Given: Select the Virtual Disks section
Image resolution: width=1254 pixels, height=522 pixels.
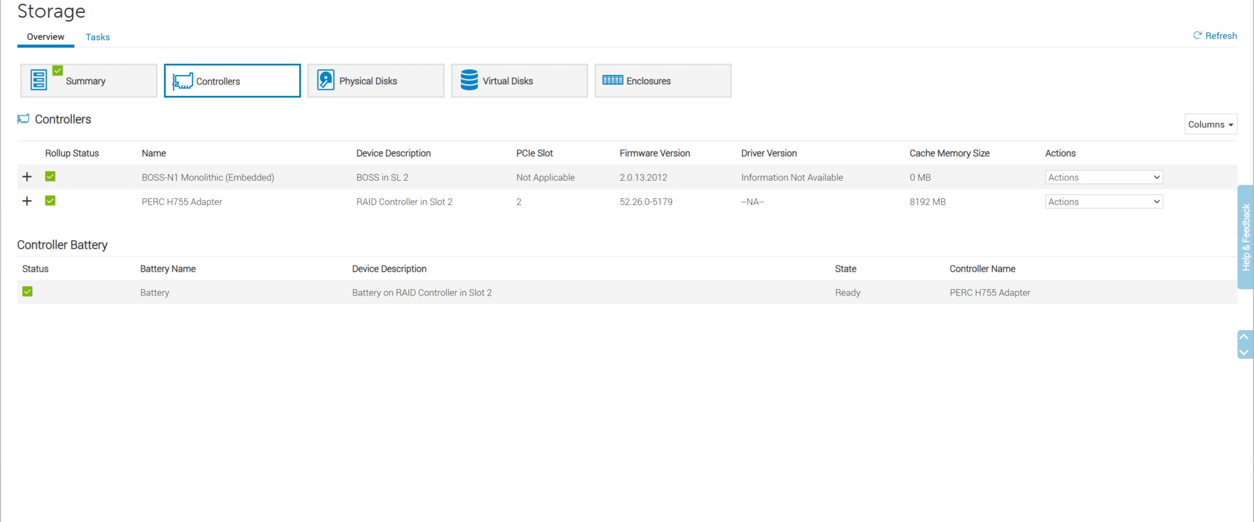Looking at the screenshot, I should (519, 81).
